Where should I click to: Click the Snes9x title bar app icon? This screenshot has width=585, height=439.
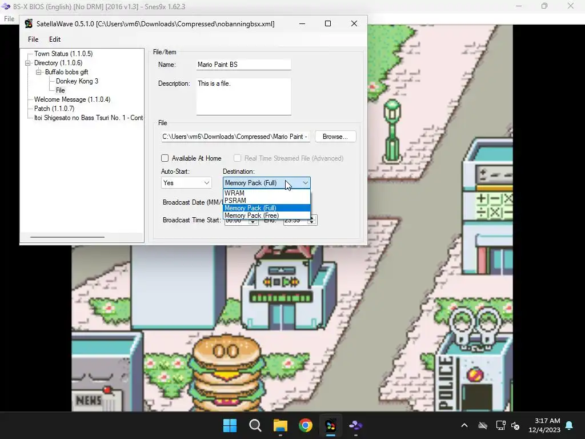pos(6,6)
